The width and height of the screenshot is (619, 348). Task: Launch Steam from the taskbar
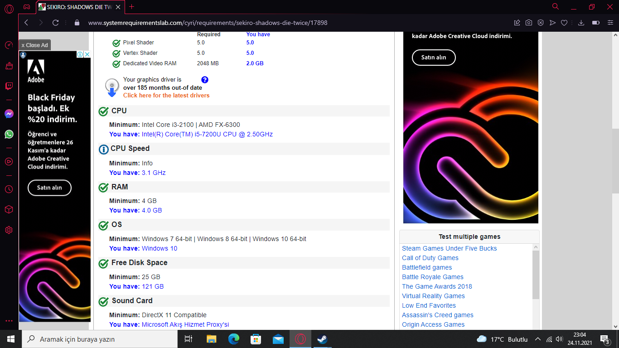point(323,339)
